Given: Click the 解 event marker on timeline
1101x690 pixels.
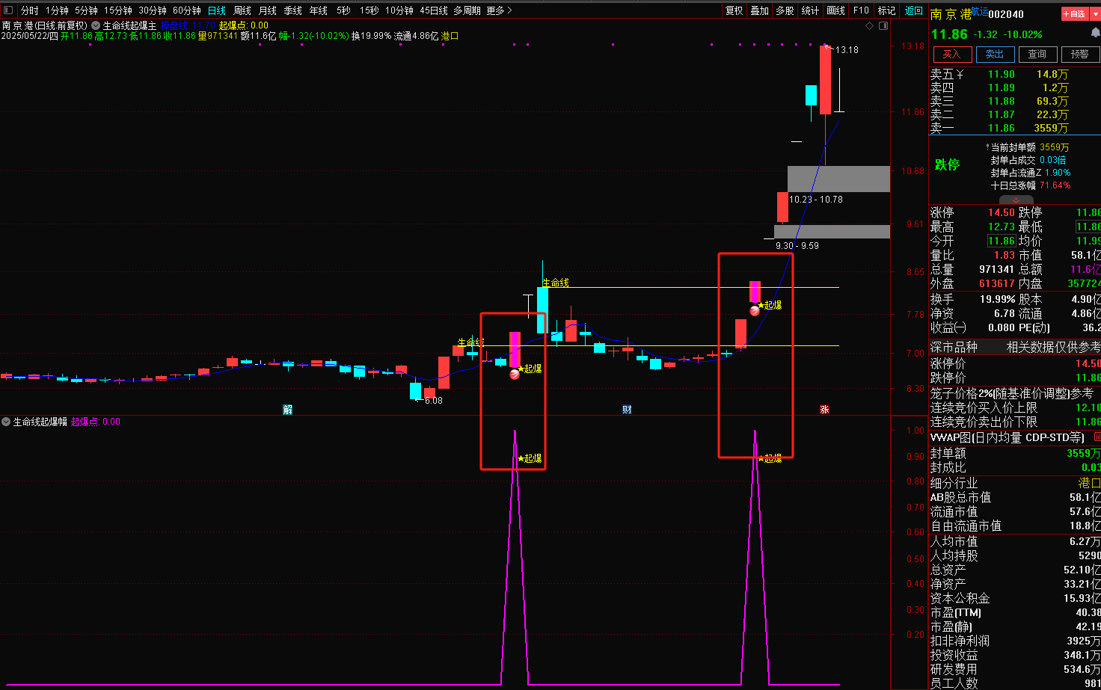Looking at the screenshot, I should tap(287, 410).
